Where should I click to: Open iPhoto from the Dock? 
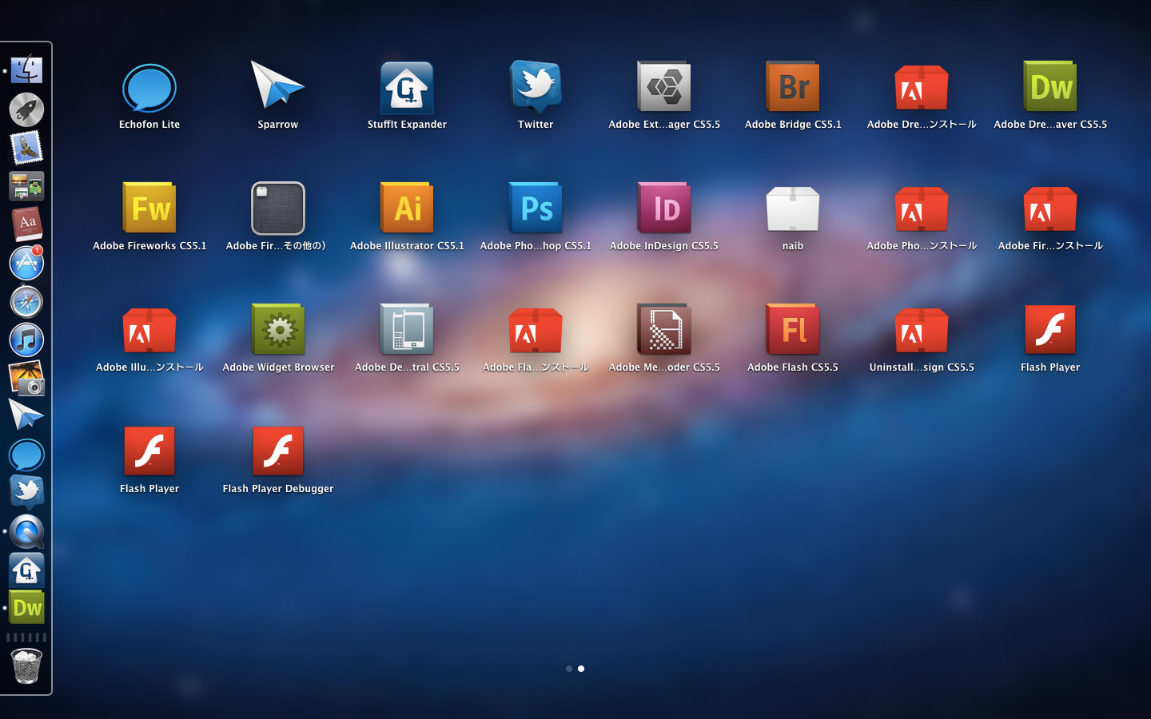click(26, 378)
